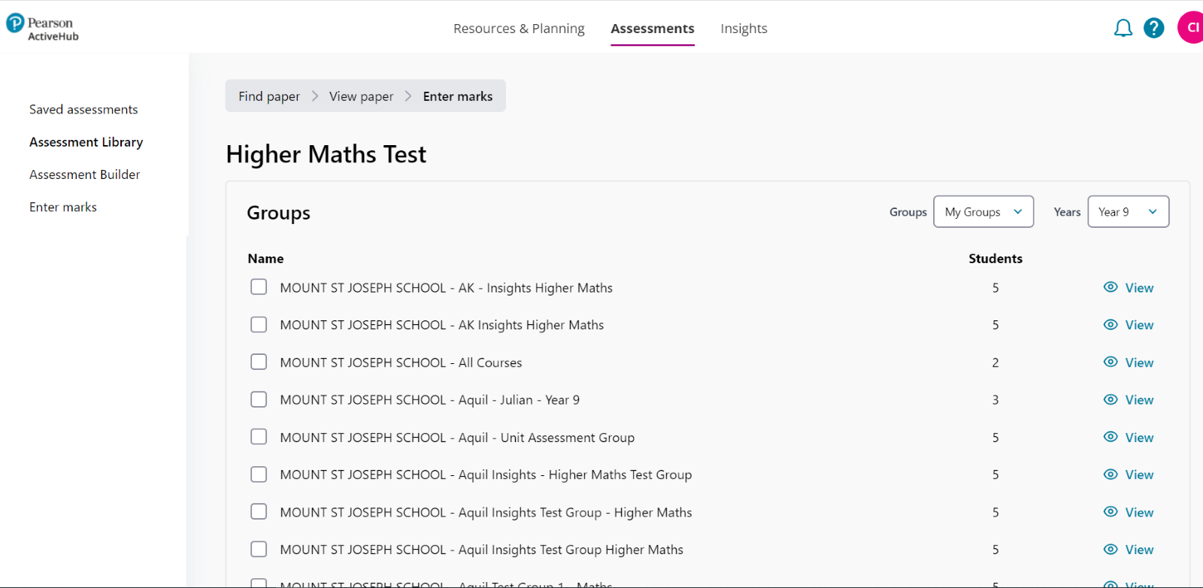Click eye icon for Aquil - Unit Assessment Group
The width and height of the screenshot is (1203, 588).
coord(1111,437)
